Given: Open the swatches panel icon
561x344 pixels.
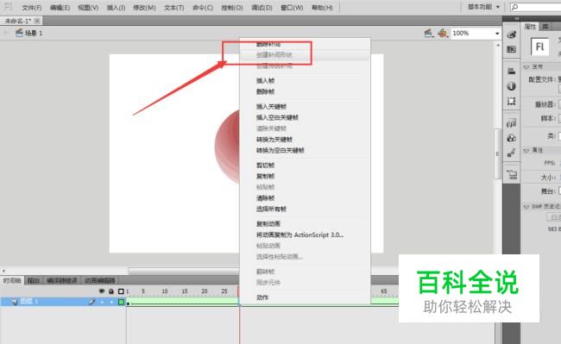Looking at the screenshot, I should click(511, 49).
